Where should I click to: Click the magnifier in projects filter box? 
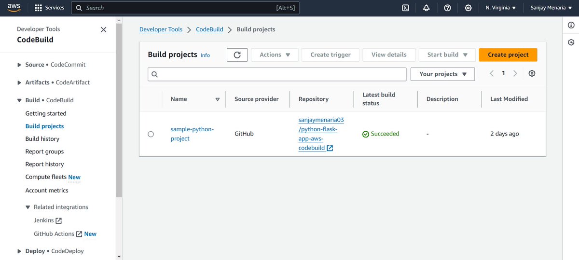click(155, 74)
